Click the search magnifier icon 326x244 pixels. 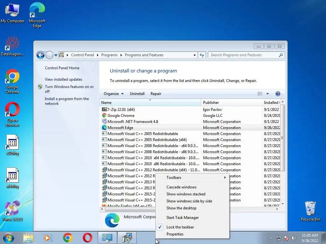[281, 55]
